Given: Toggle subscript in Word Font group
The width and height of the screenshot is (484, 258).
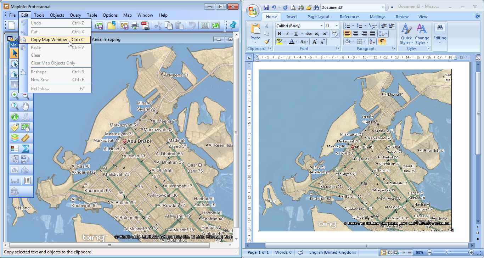Looking at the screenshot, I should [317, 34].
